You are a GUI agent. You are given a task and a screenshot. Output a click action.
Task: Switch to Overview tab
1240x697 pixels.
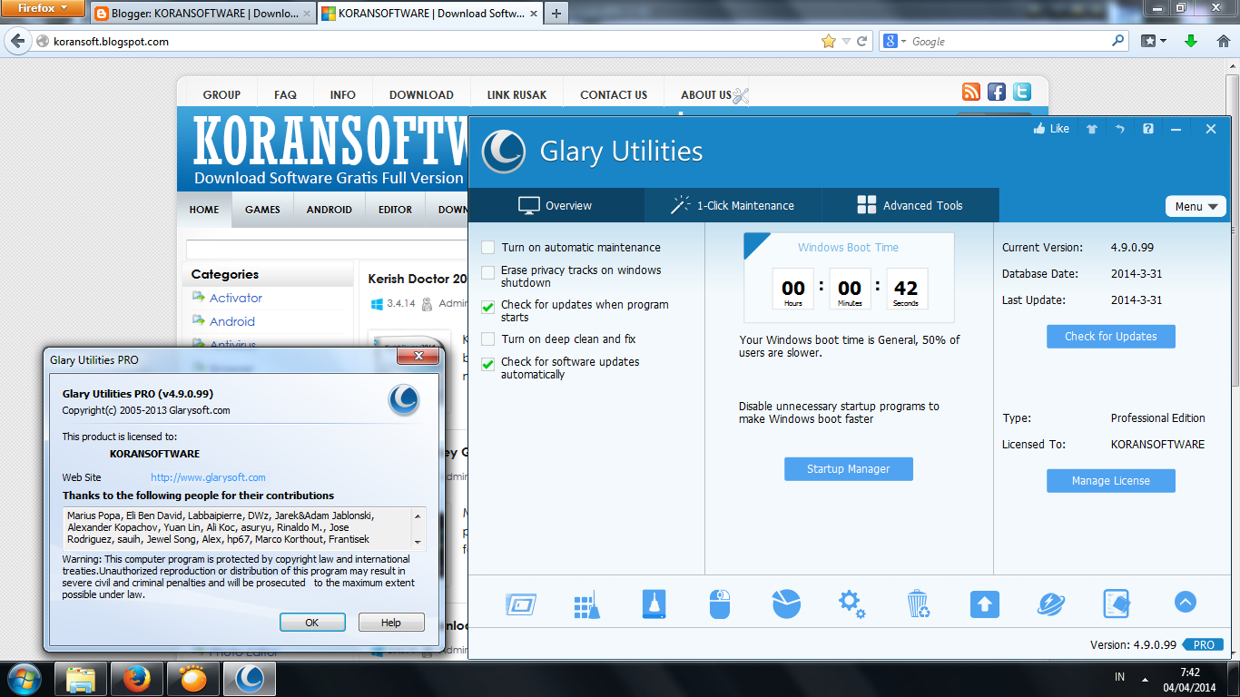click(x=556, y=205)
